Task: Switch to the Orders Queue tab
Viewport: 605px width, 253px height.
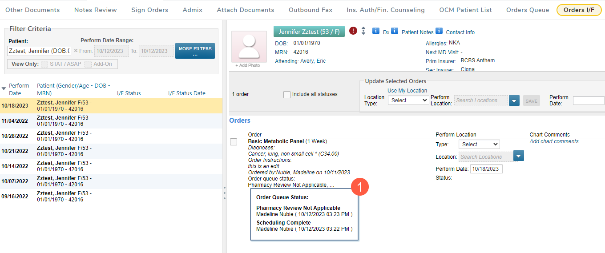Action: 528,10
